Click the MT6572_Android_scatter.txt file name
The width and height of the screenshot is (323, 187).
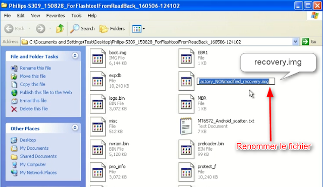(226, 121)
